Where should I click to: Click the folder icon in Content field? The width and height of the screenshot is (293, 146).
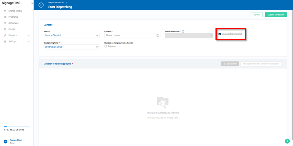[x=158, y=36]
